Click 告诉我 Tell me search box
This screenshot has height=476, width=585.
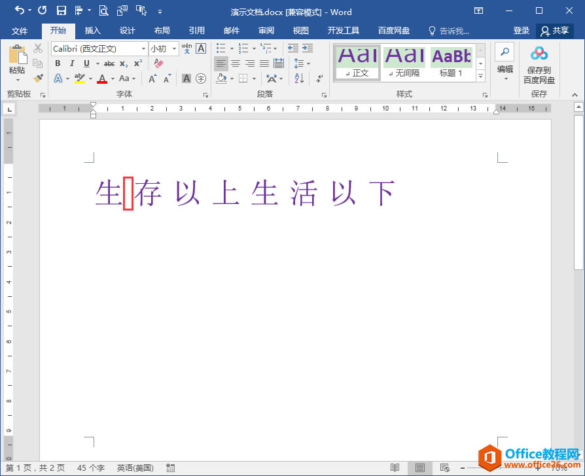coord(449,31)
